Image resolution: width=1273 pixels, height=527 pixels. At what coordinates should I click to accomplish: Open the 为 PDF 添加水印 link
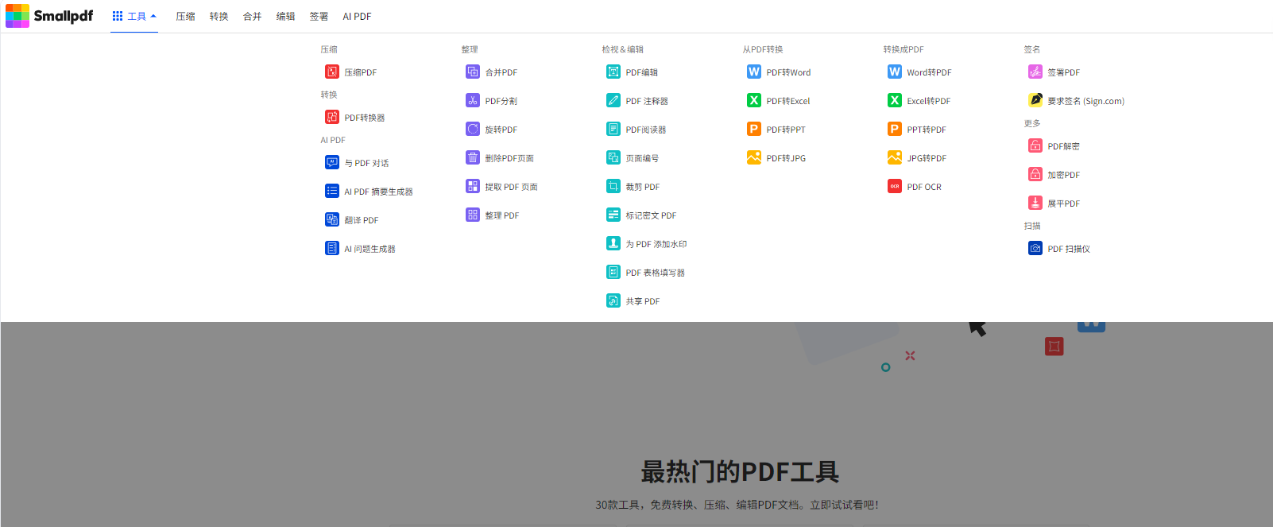point(656,245)
